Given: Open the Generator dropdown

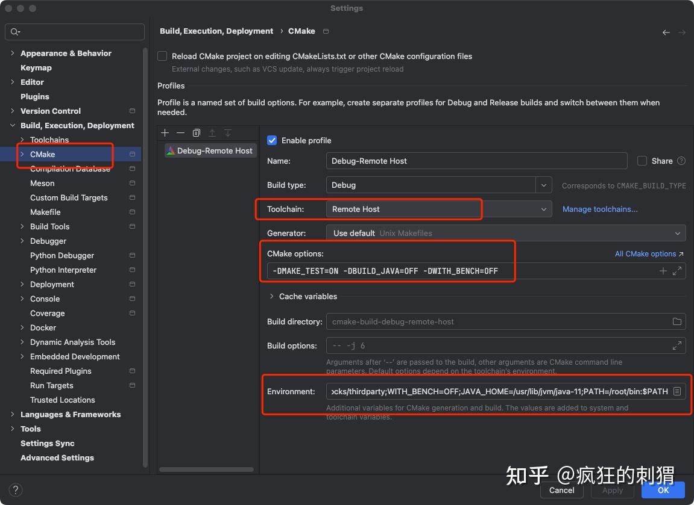Looking at the screenshot, I should (679, 233).
